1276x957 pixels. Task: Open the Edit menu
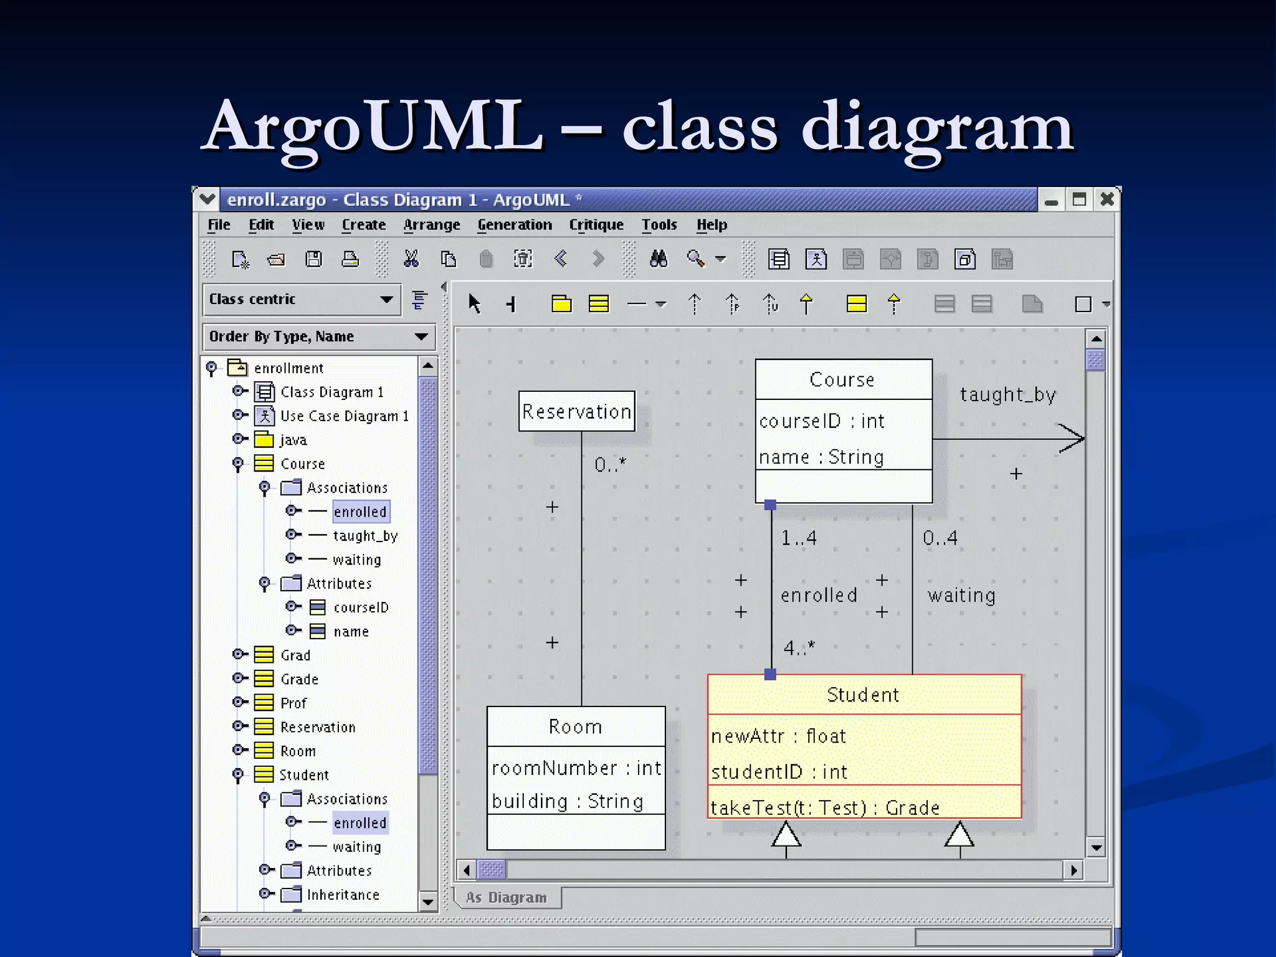point(261,225)
